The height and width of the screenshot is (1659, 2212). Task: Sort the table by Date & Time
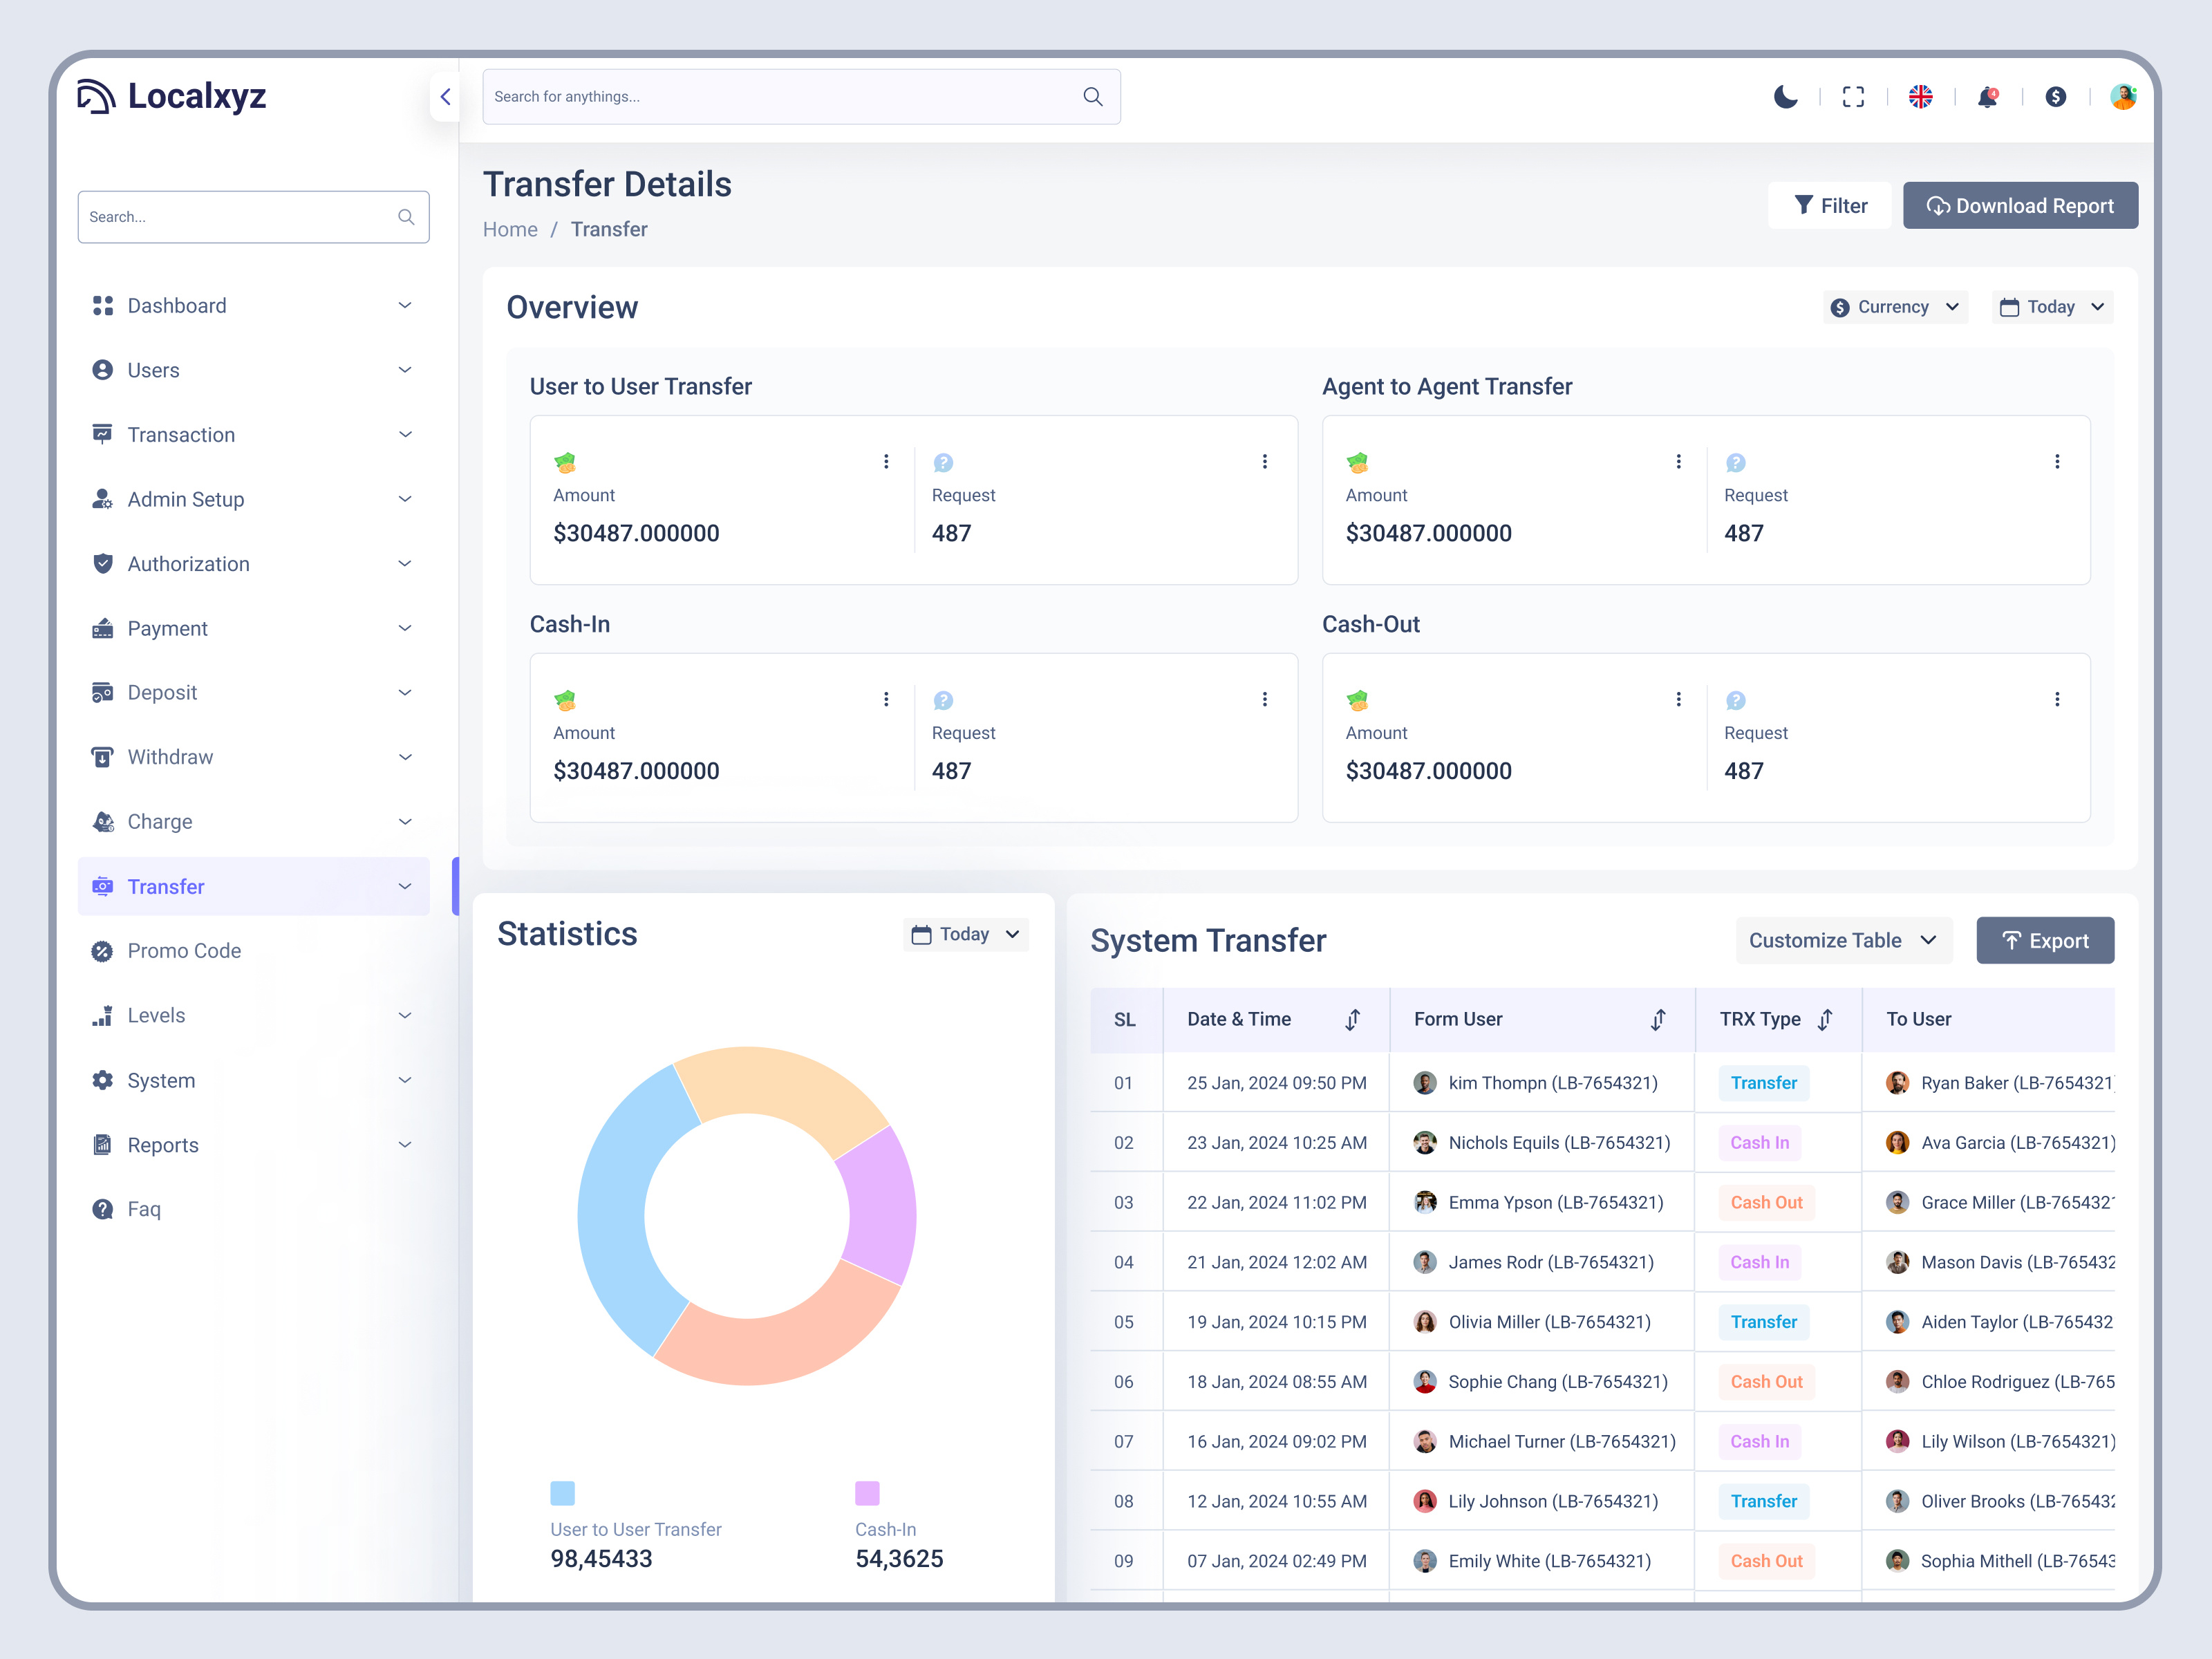(1353, 1019)
